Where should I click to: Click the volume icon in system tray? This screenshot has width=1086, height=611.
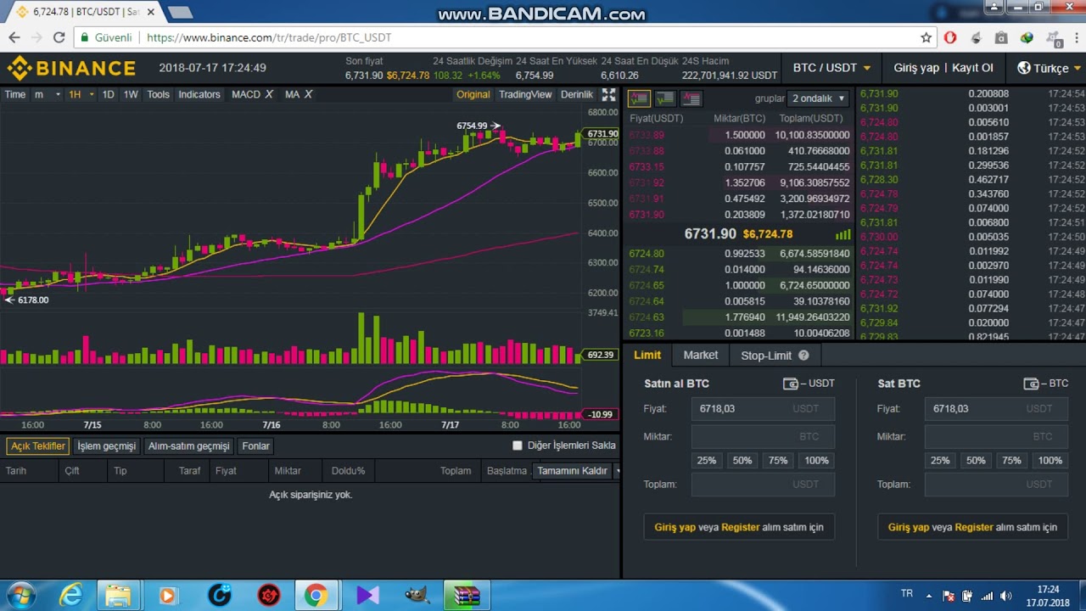(1006, 596)
